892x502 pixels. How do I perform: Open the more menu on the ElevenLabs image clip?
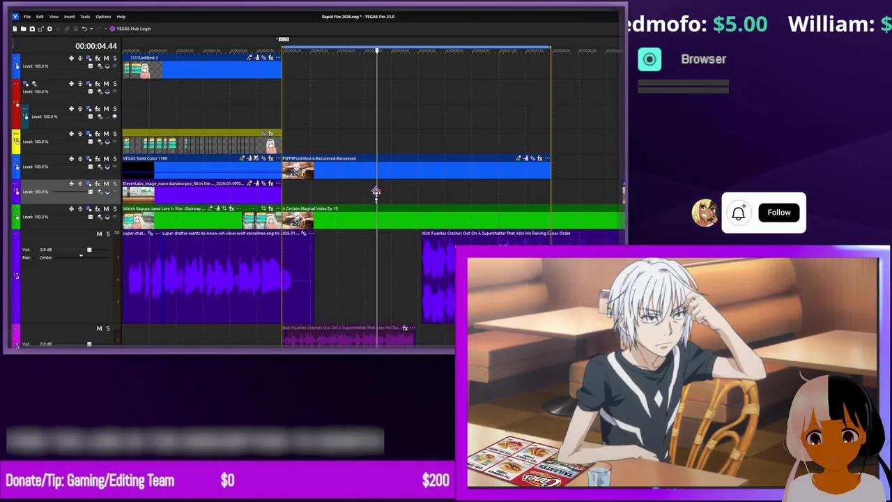(x=278, y=183)
